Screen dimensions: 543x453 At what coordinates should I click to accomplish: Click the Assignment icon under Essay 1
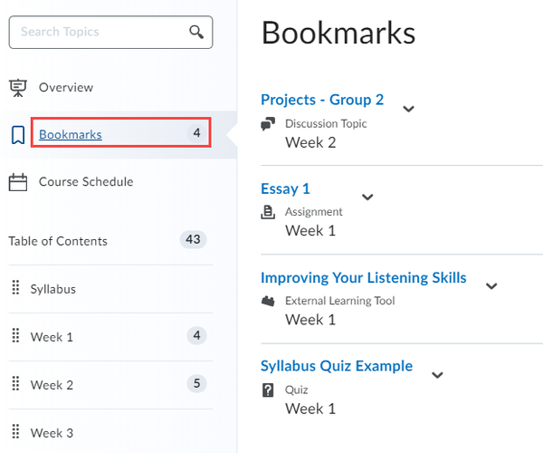(268, 212)
